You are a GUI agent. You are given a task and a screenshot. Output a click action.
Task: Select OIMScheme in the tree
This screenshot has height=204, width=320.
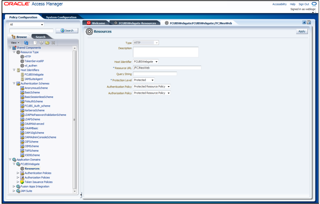32,146
